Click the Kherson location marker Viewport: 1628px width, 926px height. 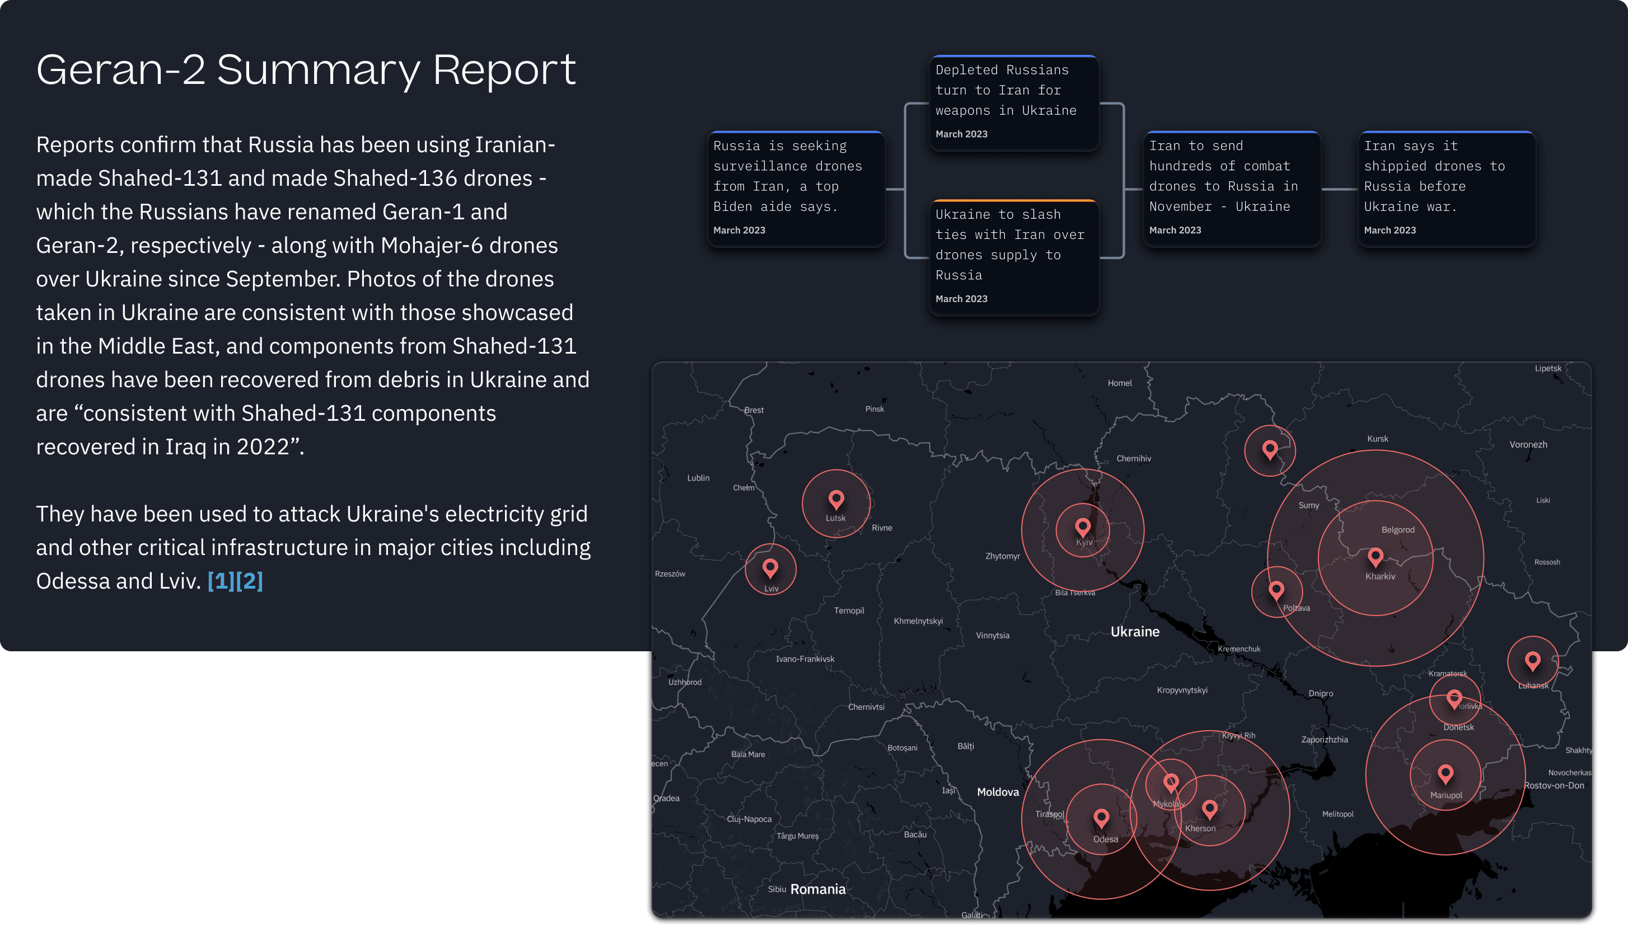coord(1209,809)
